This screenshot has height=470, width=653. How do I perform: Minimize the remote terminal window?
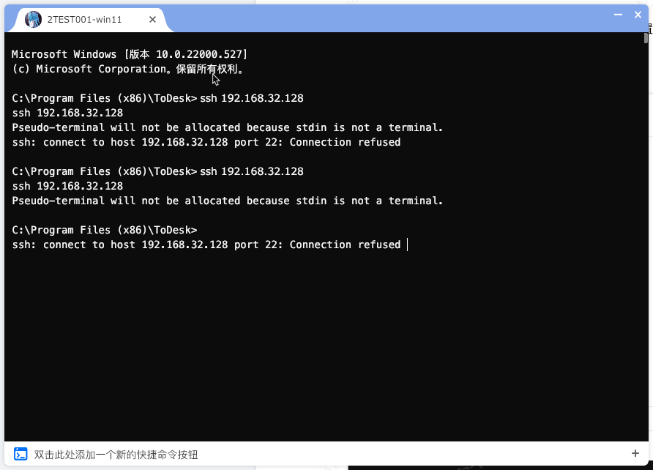pyautogui.click(x=619, y=15)
